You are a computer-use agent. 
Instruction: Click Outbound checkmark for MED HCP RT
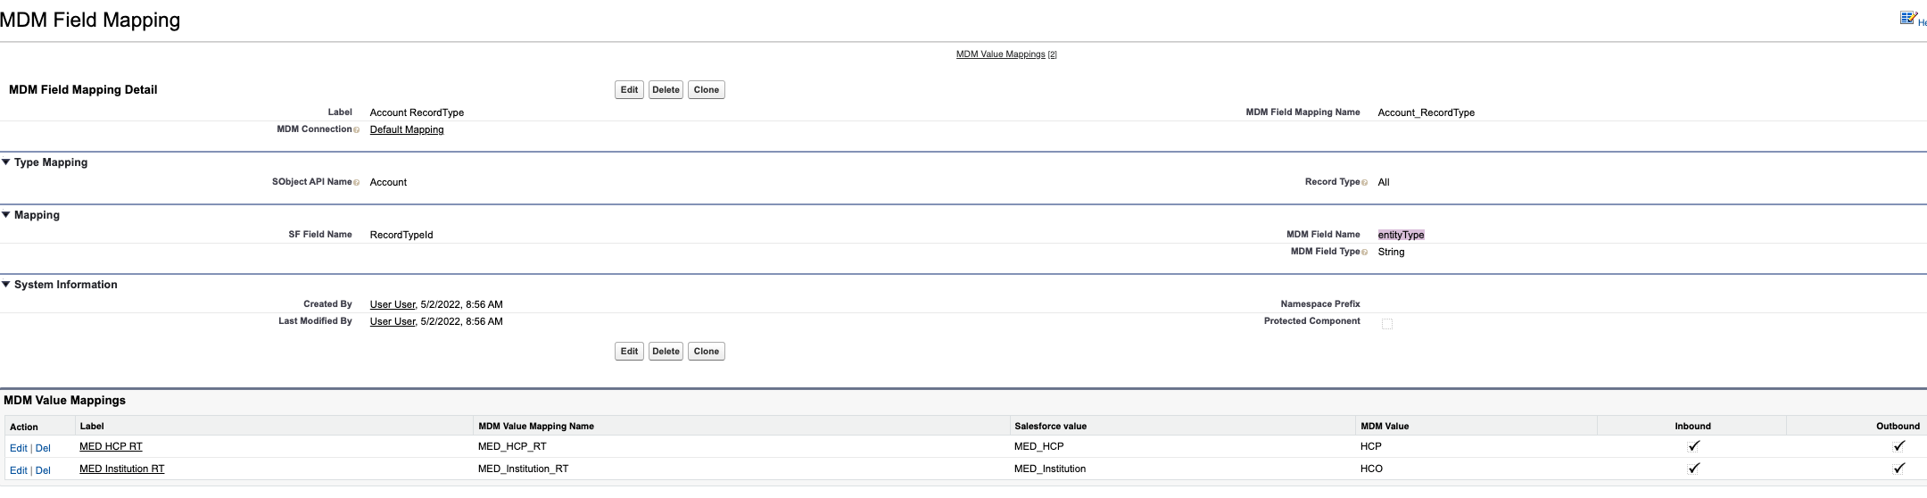coord(1898,446)
